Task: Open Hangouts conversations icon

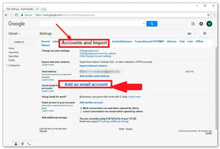Action: coord(22,143)
